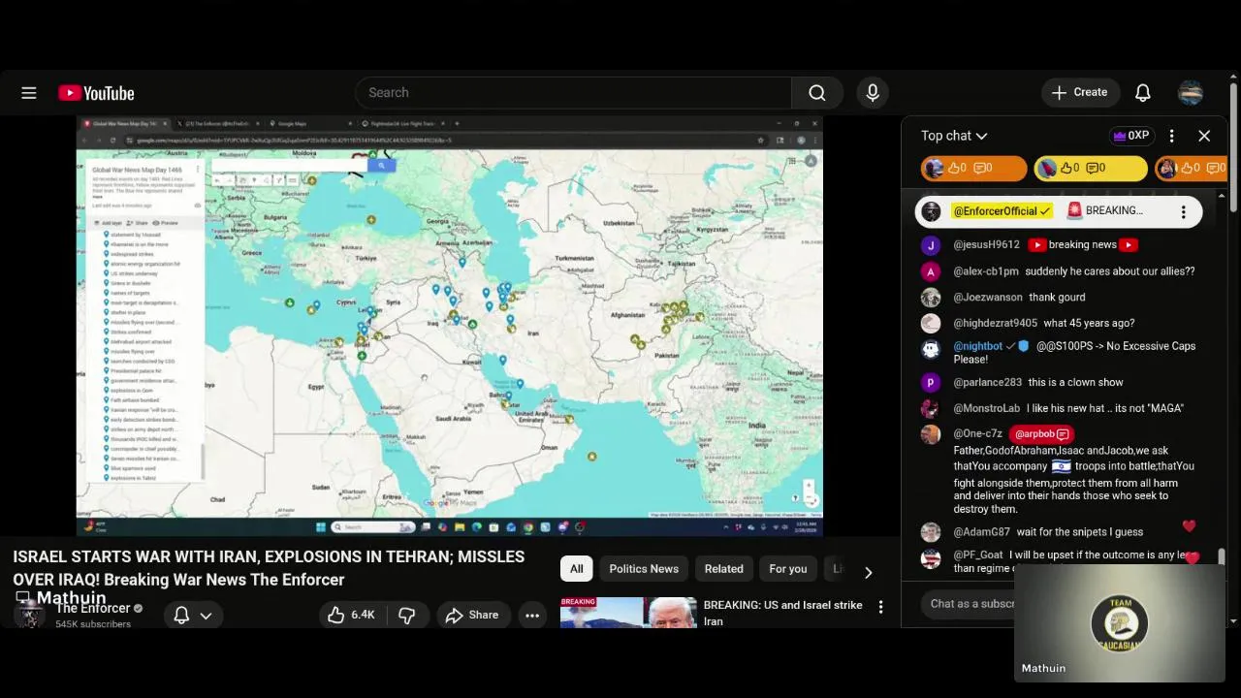Click the yellow chat engagement chip
The image size is (1241, 698).
click(1090, 168)
